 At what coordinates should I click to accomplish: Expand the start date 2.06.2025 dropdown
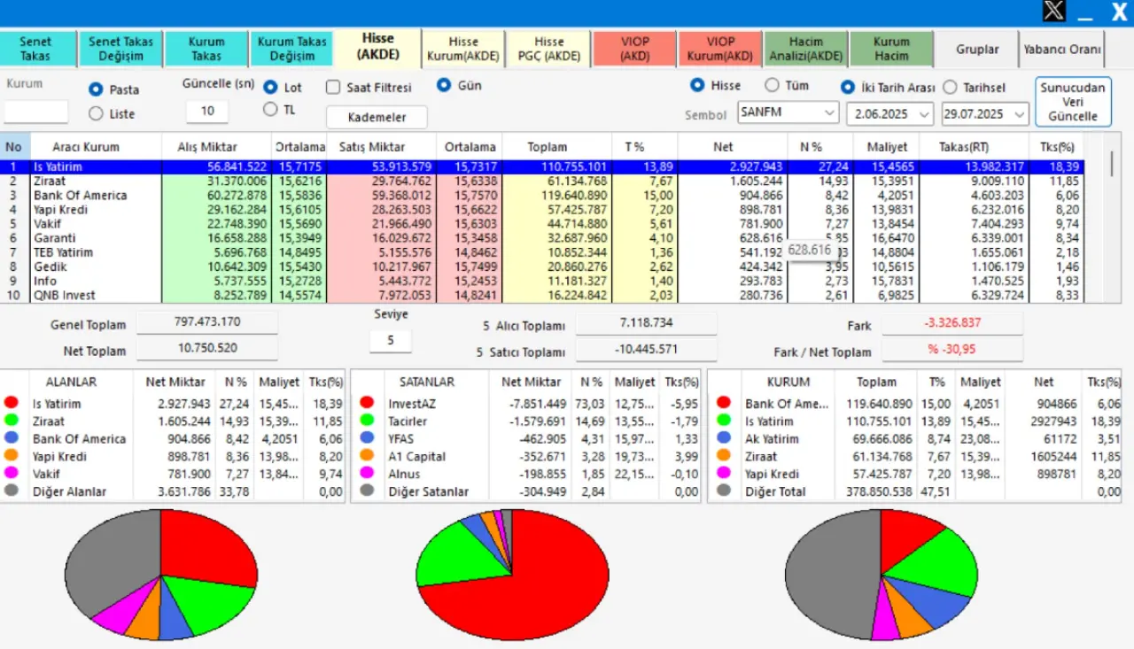tap(924, 114)
